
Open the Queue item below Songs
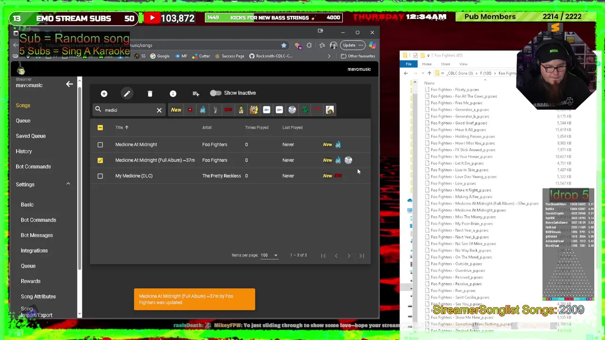coord(23,120)
